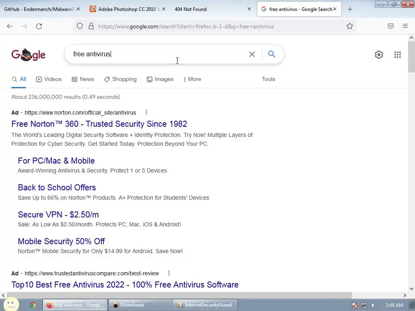Switch to Adobe Photoshop CC 2018 tab
Screen dimensions: 415x311
click(x=128, y=9)
